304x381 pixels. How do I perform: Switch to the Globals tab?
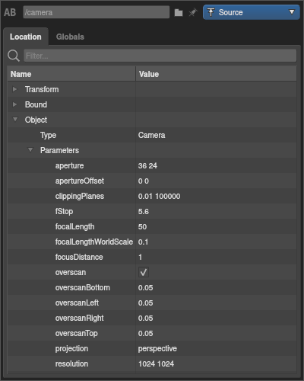[x=70, y=37]
